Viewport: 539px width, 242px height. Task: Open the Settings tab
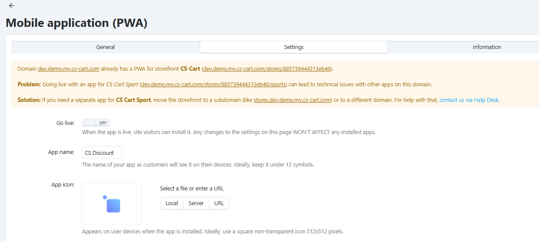point(294,47)
